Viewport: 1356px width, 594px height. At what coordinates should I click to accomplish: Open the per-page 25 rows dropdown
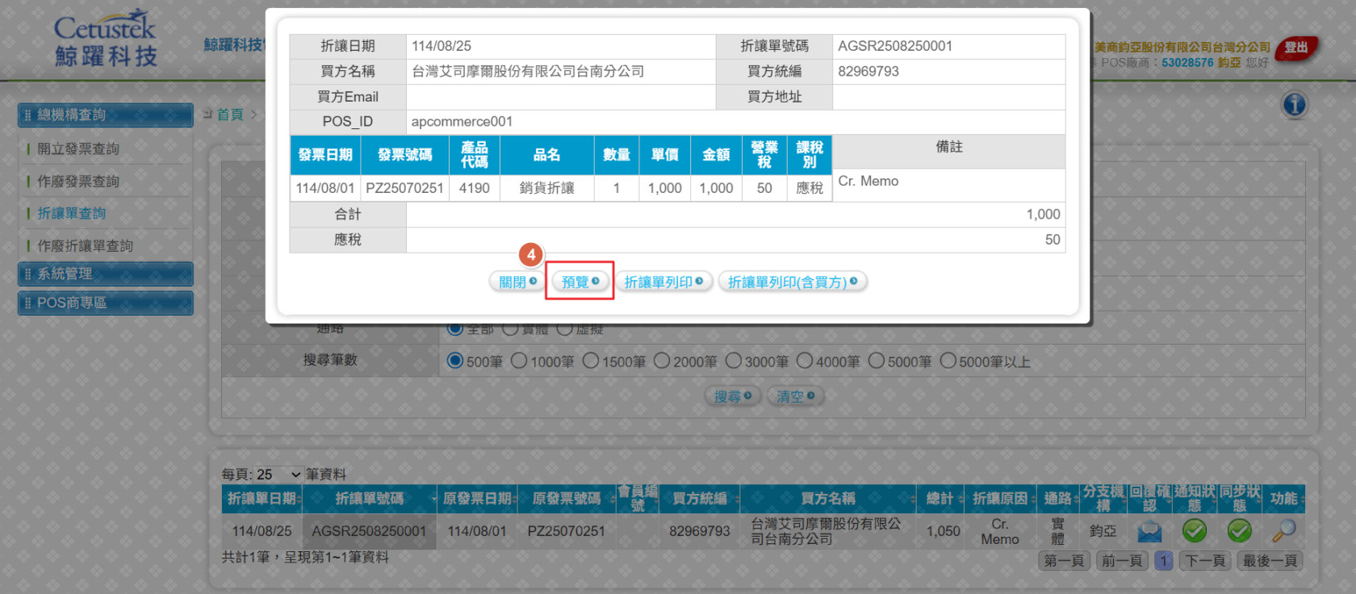278,475
